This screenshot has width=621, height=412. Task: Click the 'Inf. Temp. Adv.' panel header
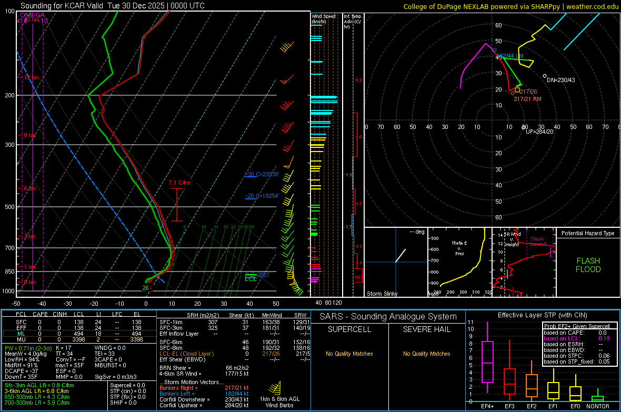(353, 22)
